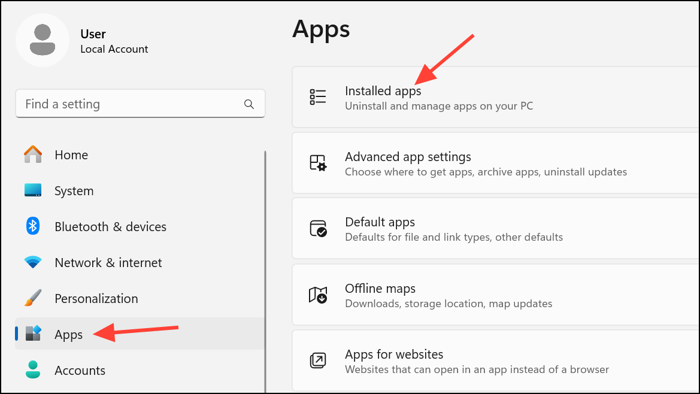700x394 pixels.
Task: Click the Personalization paintbrush icon
Action: (x=33, y=298)
